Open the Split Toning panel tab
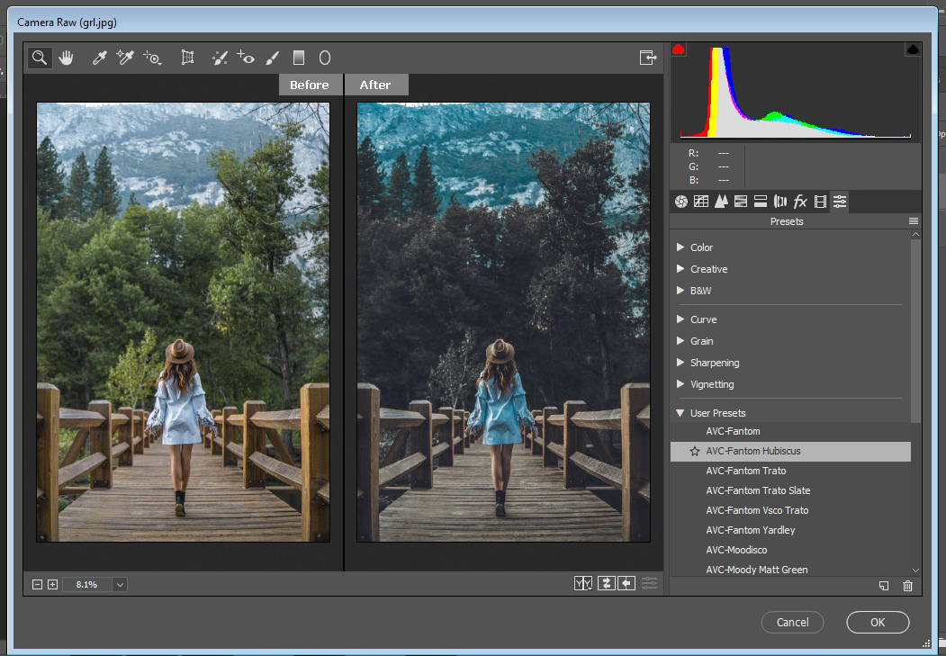Image resolution: width=946 pixels, height=656 pixels. (x=761, y=202)
